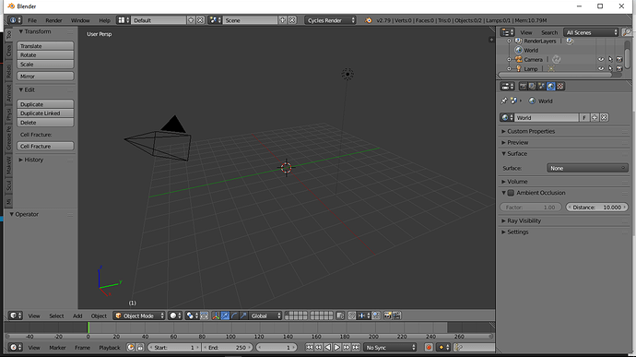
Task: Toggle the 3D manipulator widget
Action: point(216,315)
